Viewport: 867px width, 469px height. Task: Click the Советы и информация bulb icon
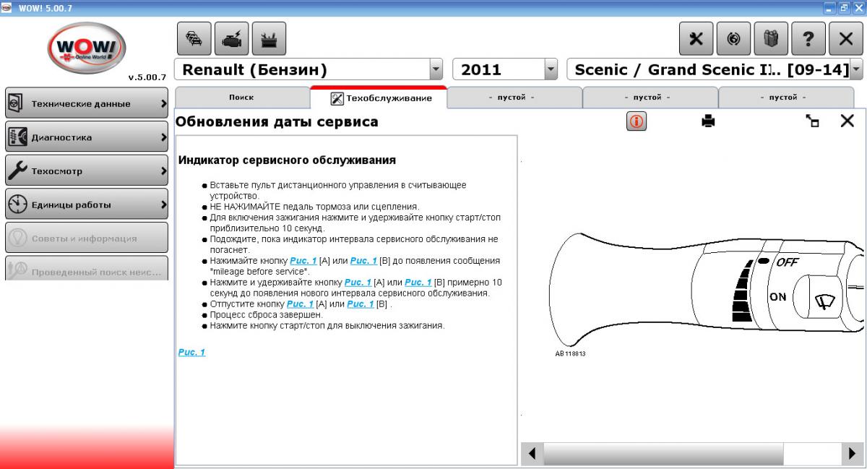[17, 238]
